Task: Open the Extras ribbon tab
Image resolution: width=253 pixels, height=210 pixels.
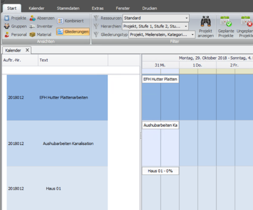Action: (x=97, y=8)
